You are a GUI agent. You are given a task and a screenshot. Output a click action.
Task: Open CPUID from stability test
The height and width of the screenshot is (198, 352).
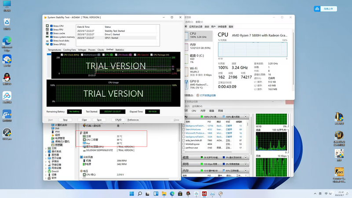tap(118, 120)
